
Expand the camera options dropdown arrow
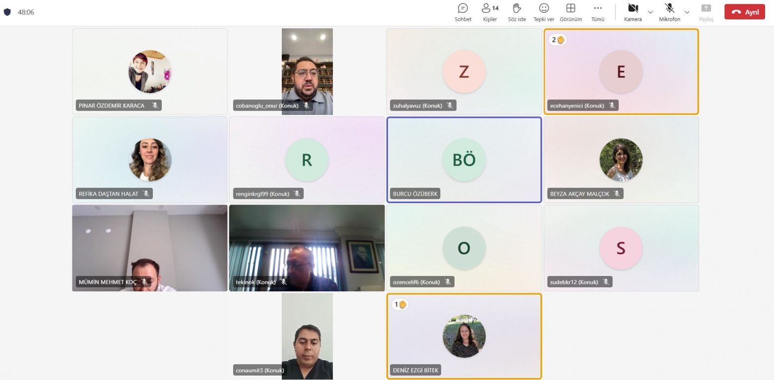(650, 12)
